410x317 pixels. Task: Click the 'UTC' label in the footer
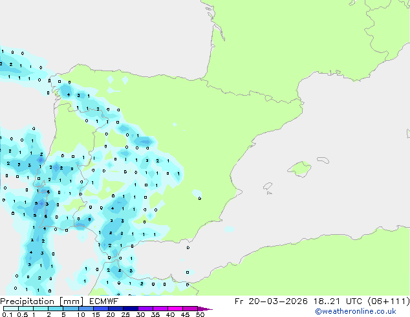coord(354,301)
